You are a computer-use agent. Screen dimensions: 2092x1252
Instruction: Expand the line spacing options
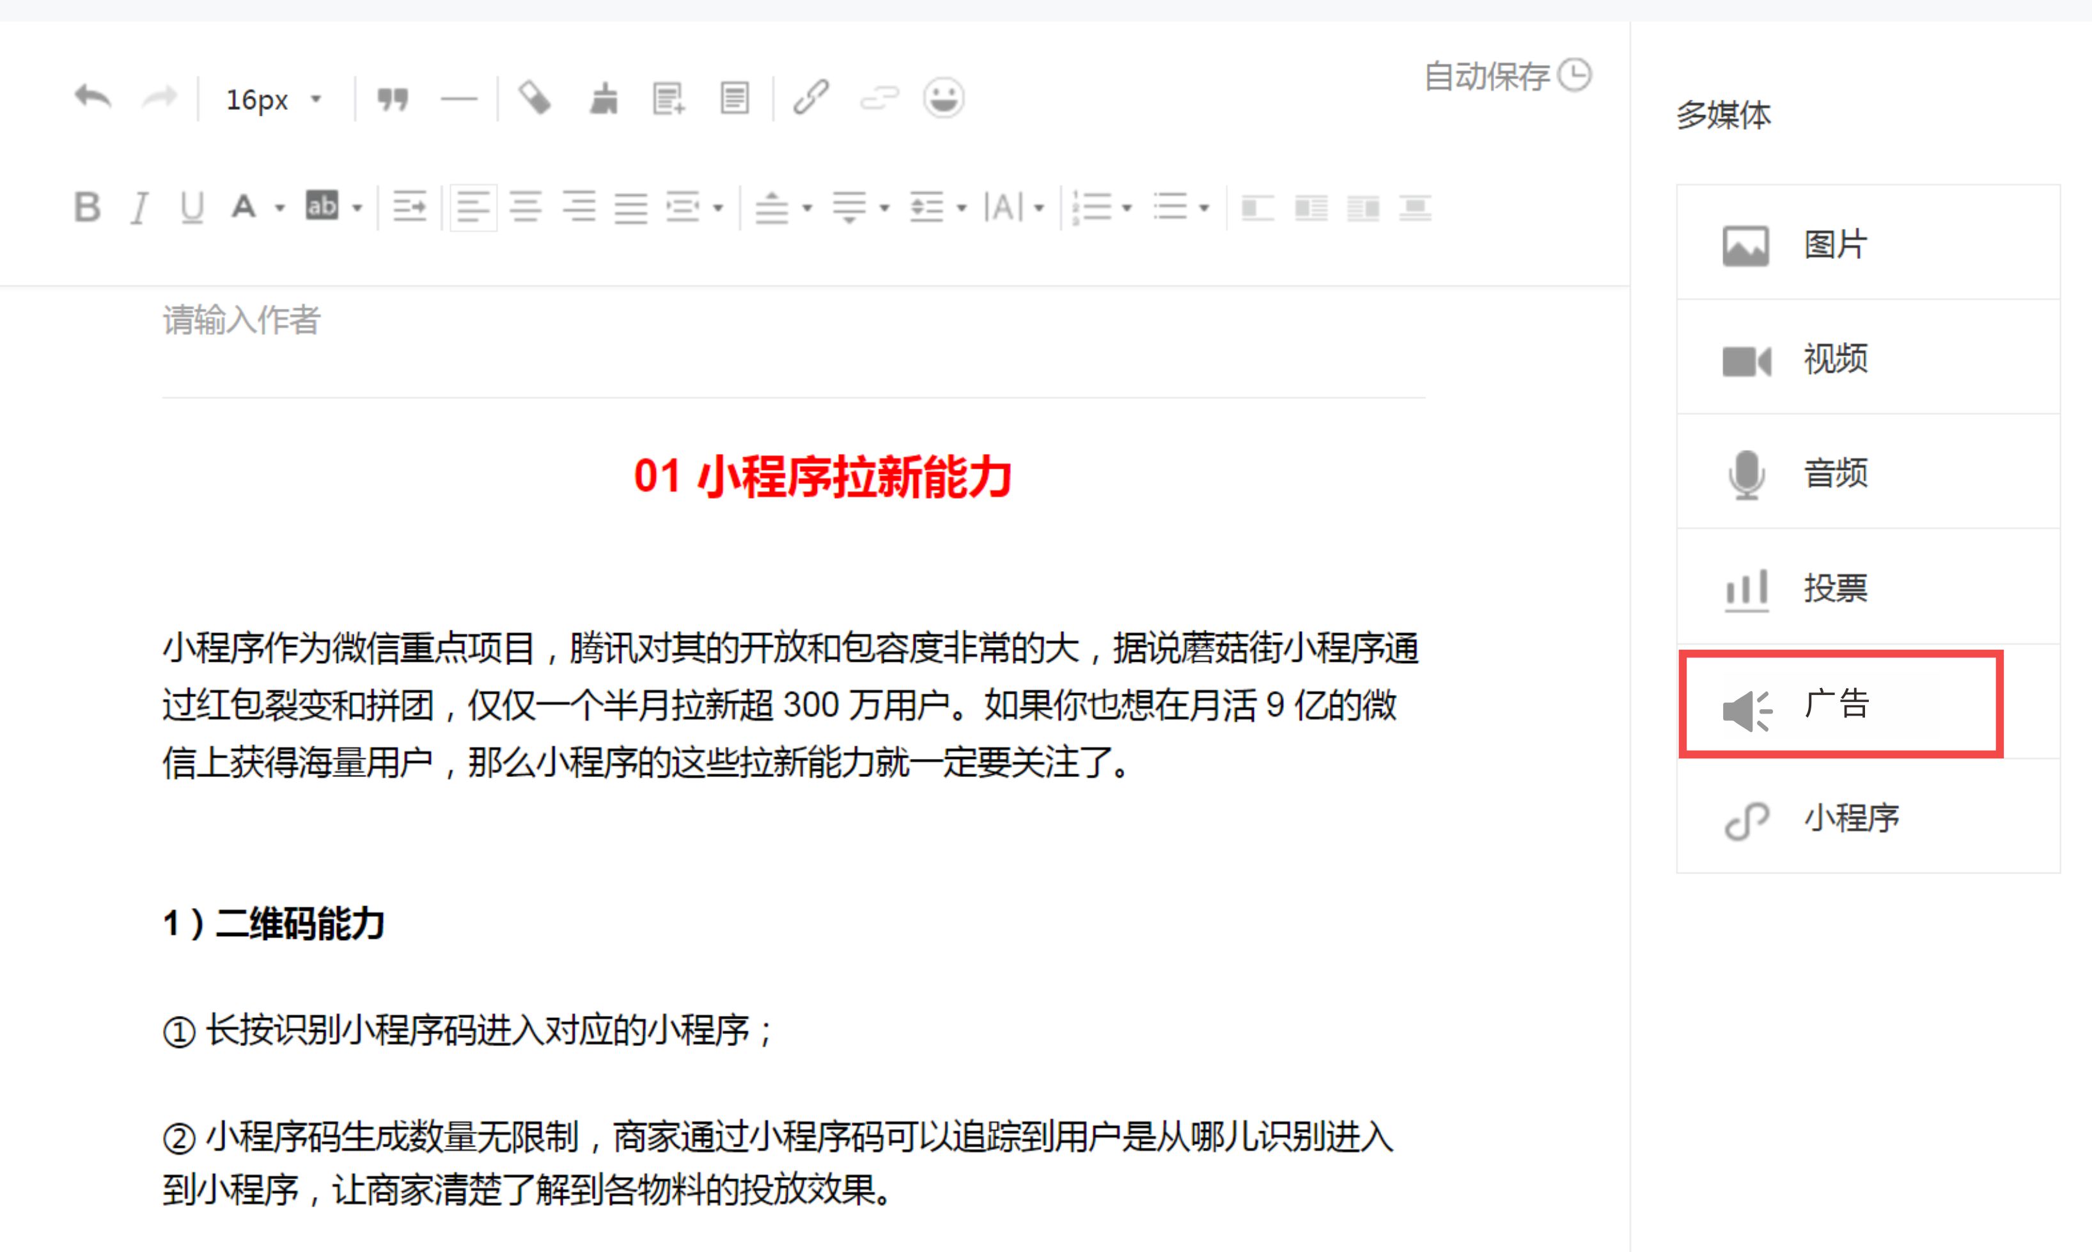(962, 208)
